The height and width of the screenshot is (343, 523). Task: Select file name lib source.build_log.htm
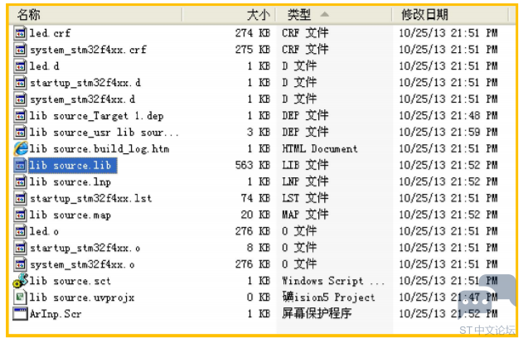pyautogui.click(x=99, y=148)
